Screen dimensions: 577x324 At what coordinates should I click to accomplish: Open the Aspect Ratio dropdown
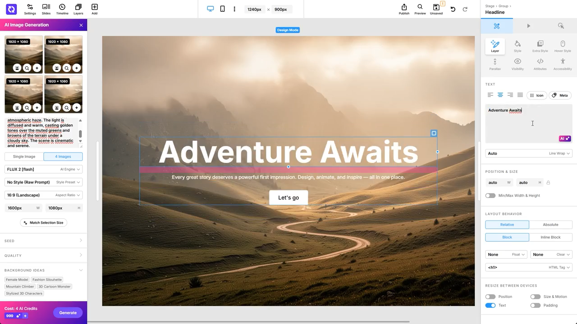(x=43, y=195)
